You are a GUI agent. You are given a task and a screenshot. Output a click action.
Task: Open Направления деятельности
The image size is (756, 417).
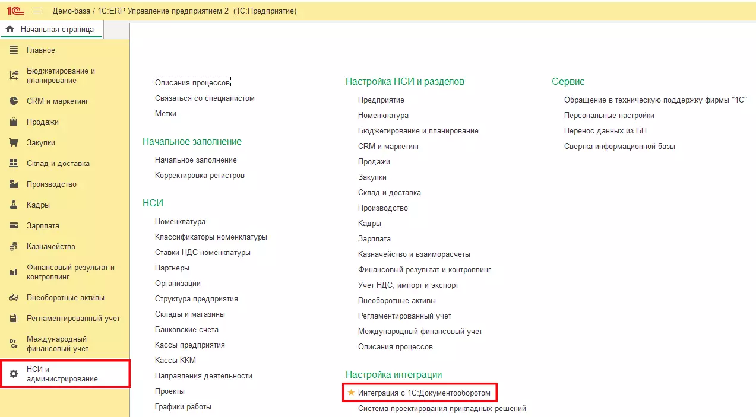coord(204,376)
